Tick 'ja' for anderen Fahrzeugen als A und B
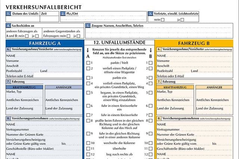Viewport: 239px width, 159px height. 37,36
